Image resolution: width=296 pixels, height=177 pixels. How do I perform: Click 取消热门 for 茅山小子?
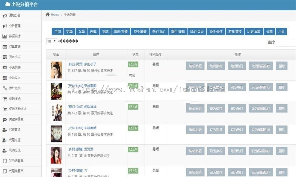(x=237, y=66)
